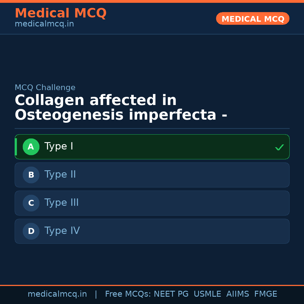
Task: Open the Medical MCQ header title
Action: tap(61, 13)
